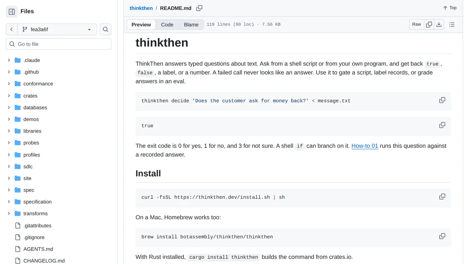469x264 pixels.
Task: Switch to the Blame tab
Action: tap(191, 25)
